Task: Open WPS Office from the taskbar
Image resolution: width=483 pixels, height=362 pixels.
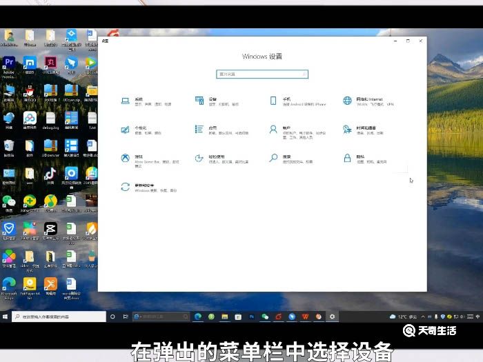Action: coord(305,316)
